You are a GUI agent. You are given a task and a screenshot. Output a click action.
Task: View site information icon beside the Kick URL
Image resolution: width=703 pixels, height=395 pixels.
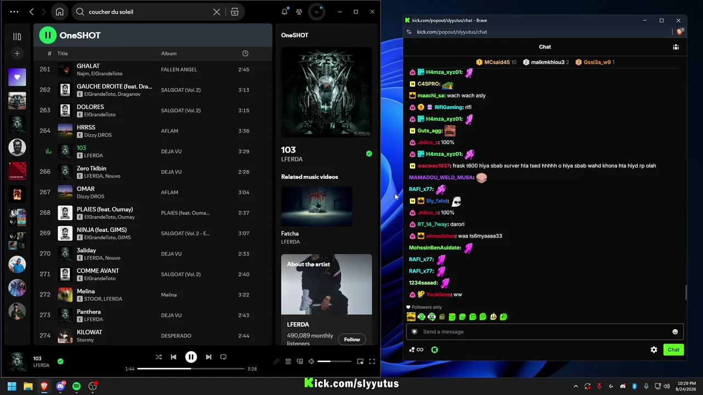409,32
